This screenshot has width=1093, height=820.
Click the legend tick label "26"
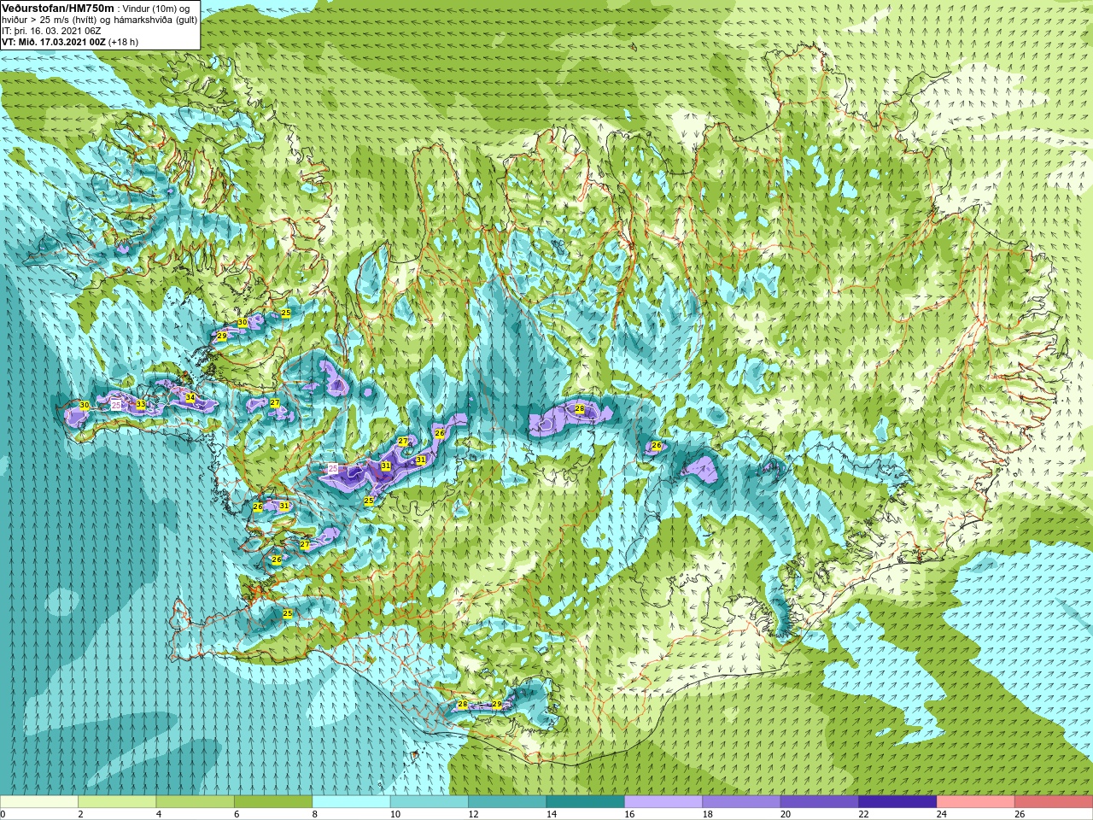1019,814
